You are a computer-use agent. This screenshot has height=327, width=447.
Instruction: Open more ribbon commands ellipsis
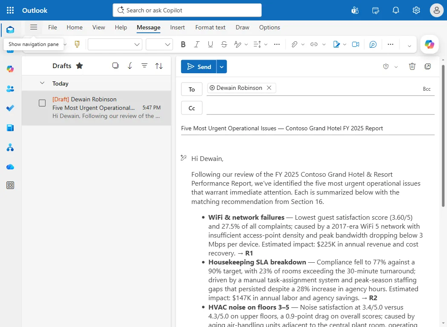click(x=391, y=44)
